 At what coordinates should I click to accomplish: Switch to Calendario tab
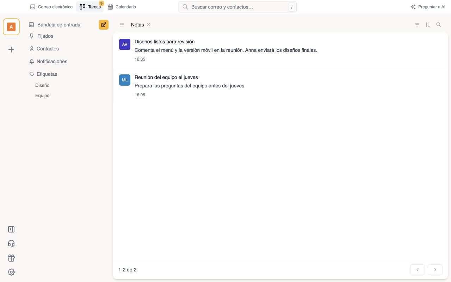point(122,7)
